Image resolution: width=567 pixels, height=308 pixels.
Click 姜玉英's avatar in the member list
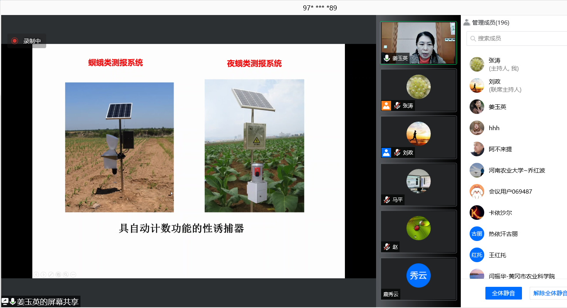(477, 107)
